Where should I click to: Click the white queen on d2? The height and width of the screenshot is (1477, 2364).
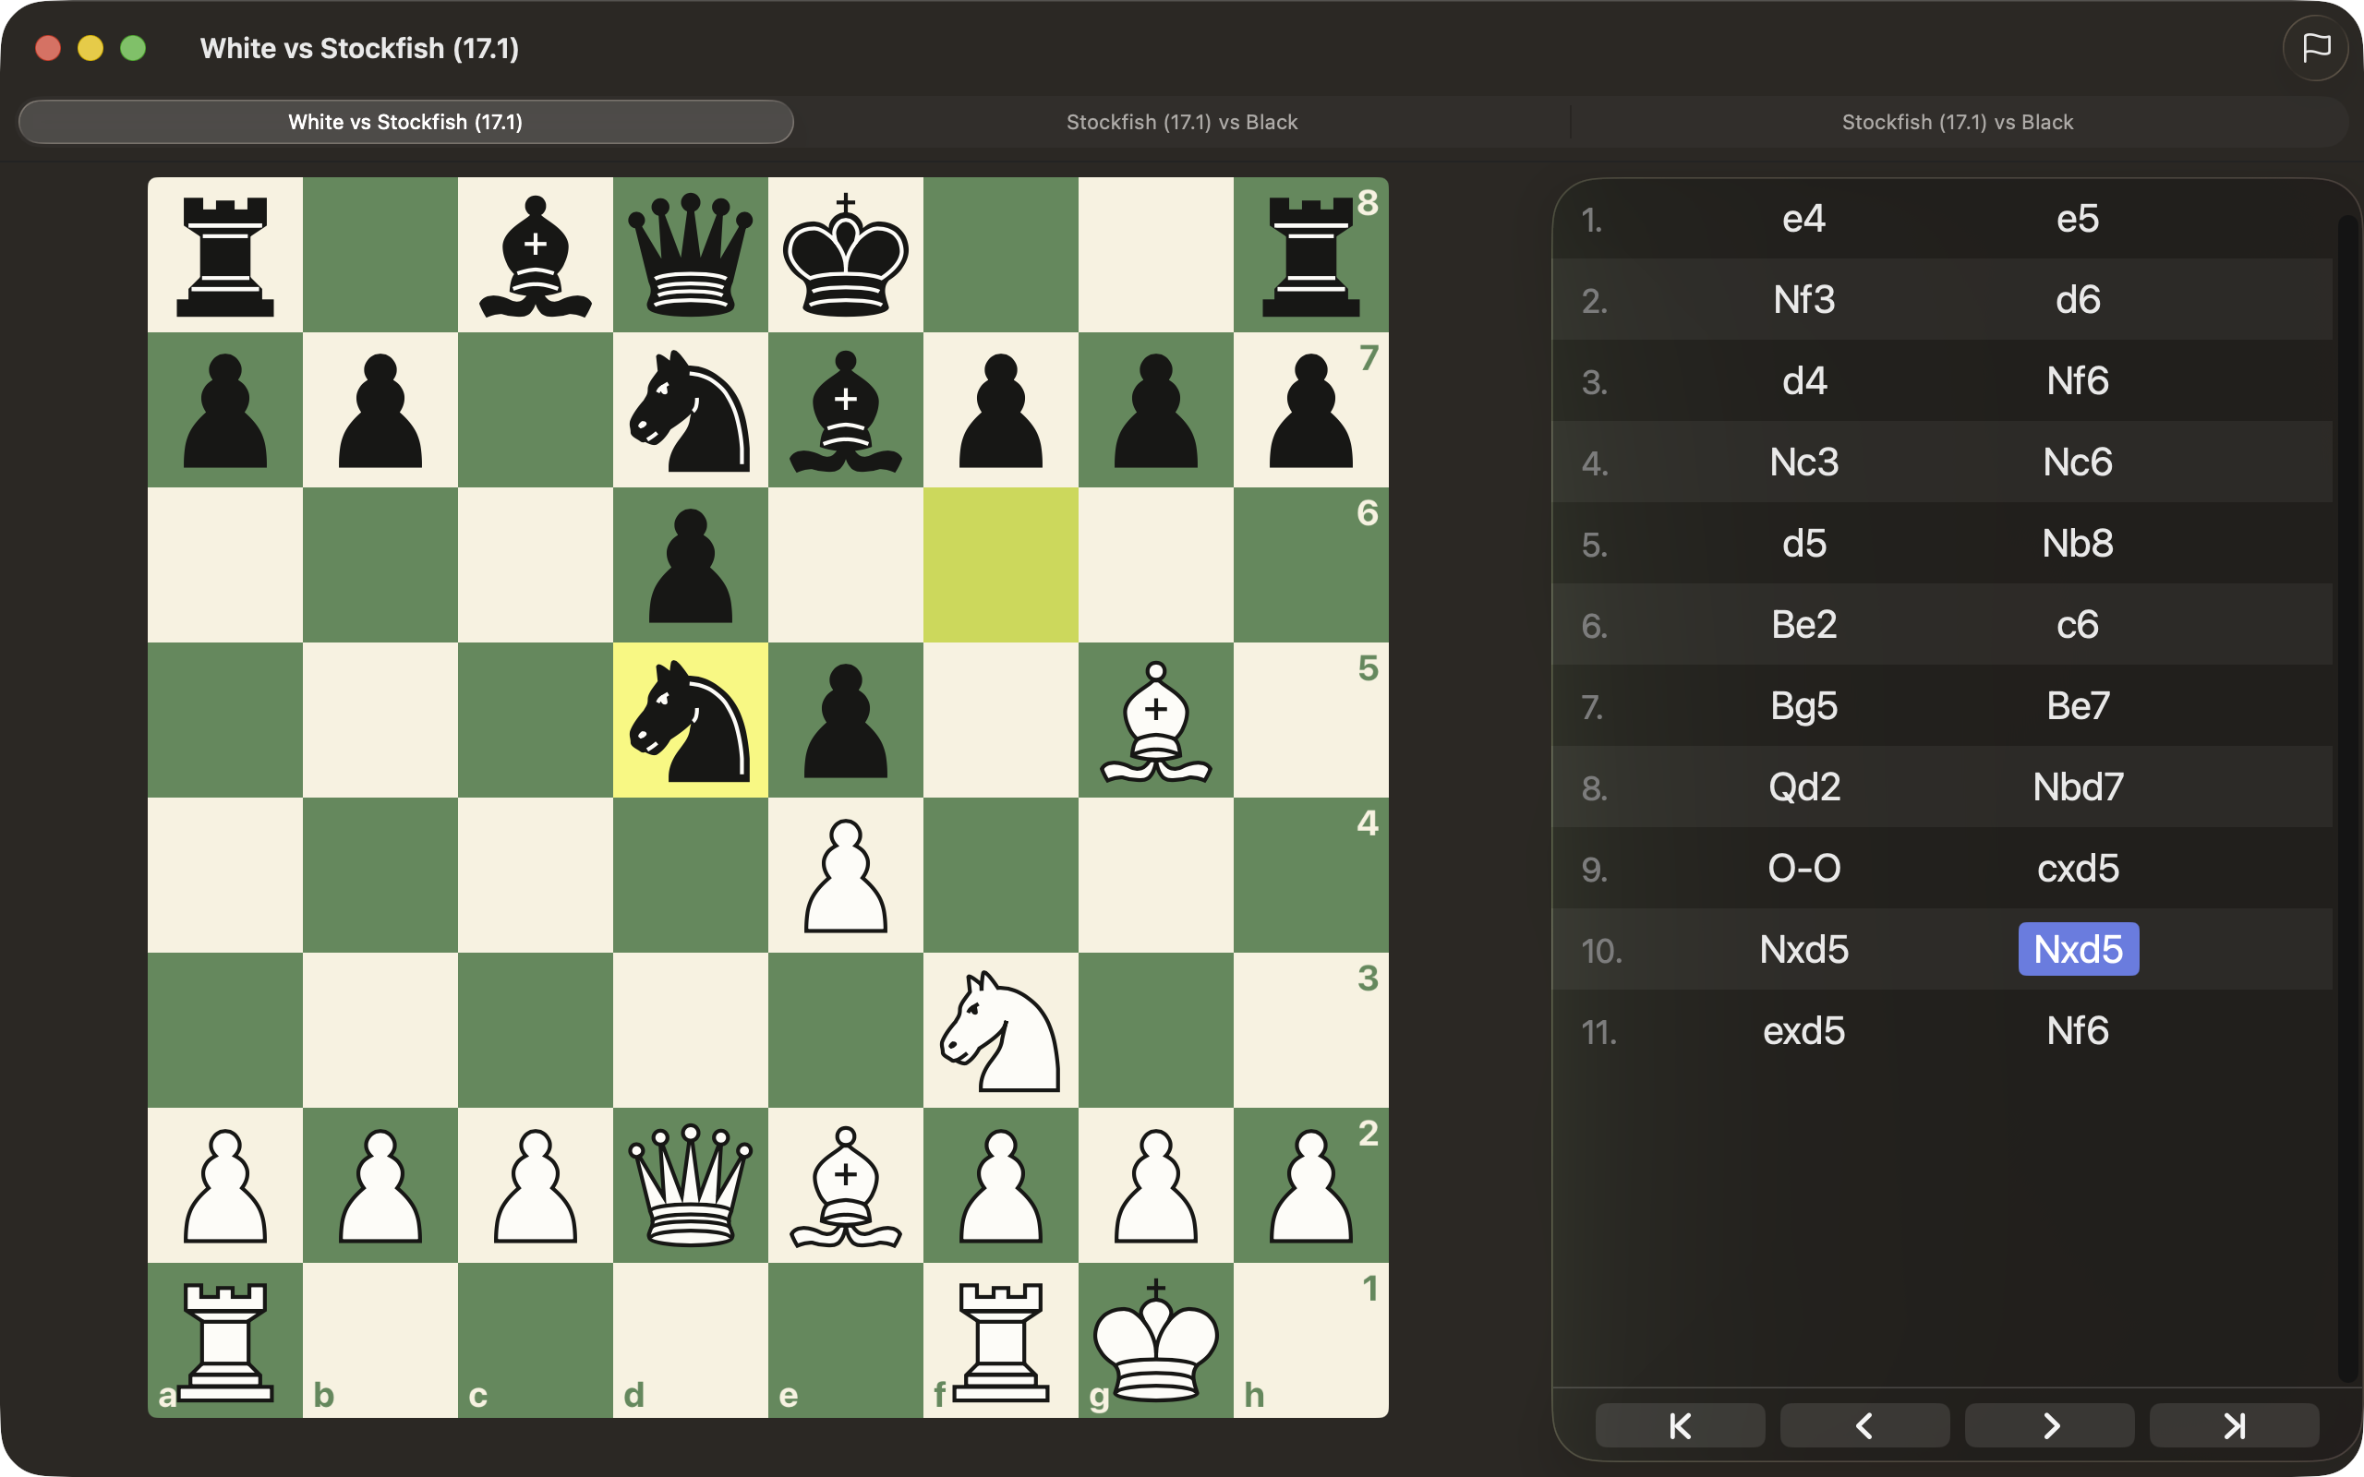coord(691,1185)
